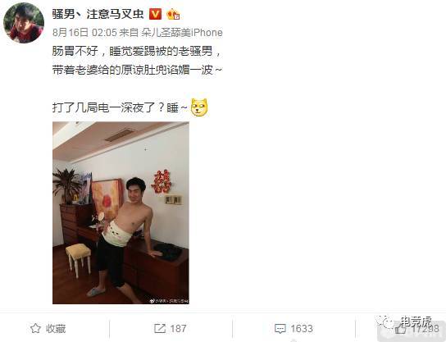This screenshot has width=446, height=342.
Task: Open the poster's round avatar photo
Action: pos(24,23)
